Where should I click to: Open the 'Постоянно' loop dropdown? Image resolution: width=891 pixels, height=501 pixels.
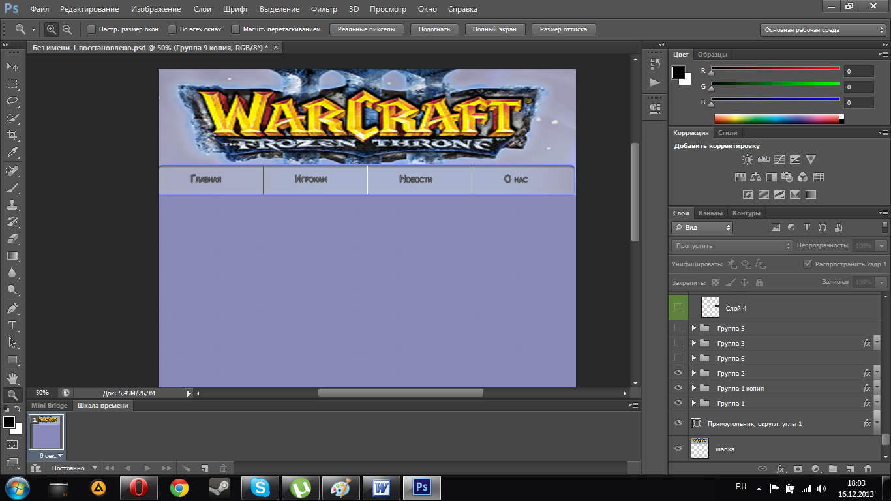(x=74, y=468)
